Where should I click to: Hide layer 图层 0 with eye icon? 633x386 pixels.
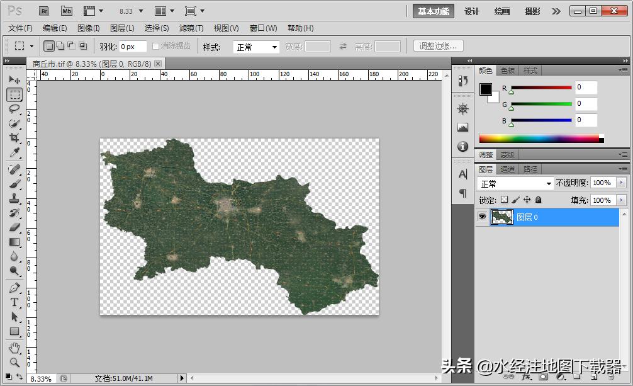483,217
